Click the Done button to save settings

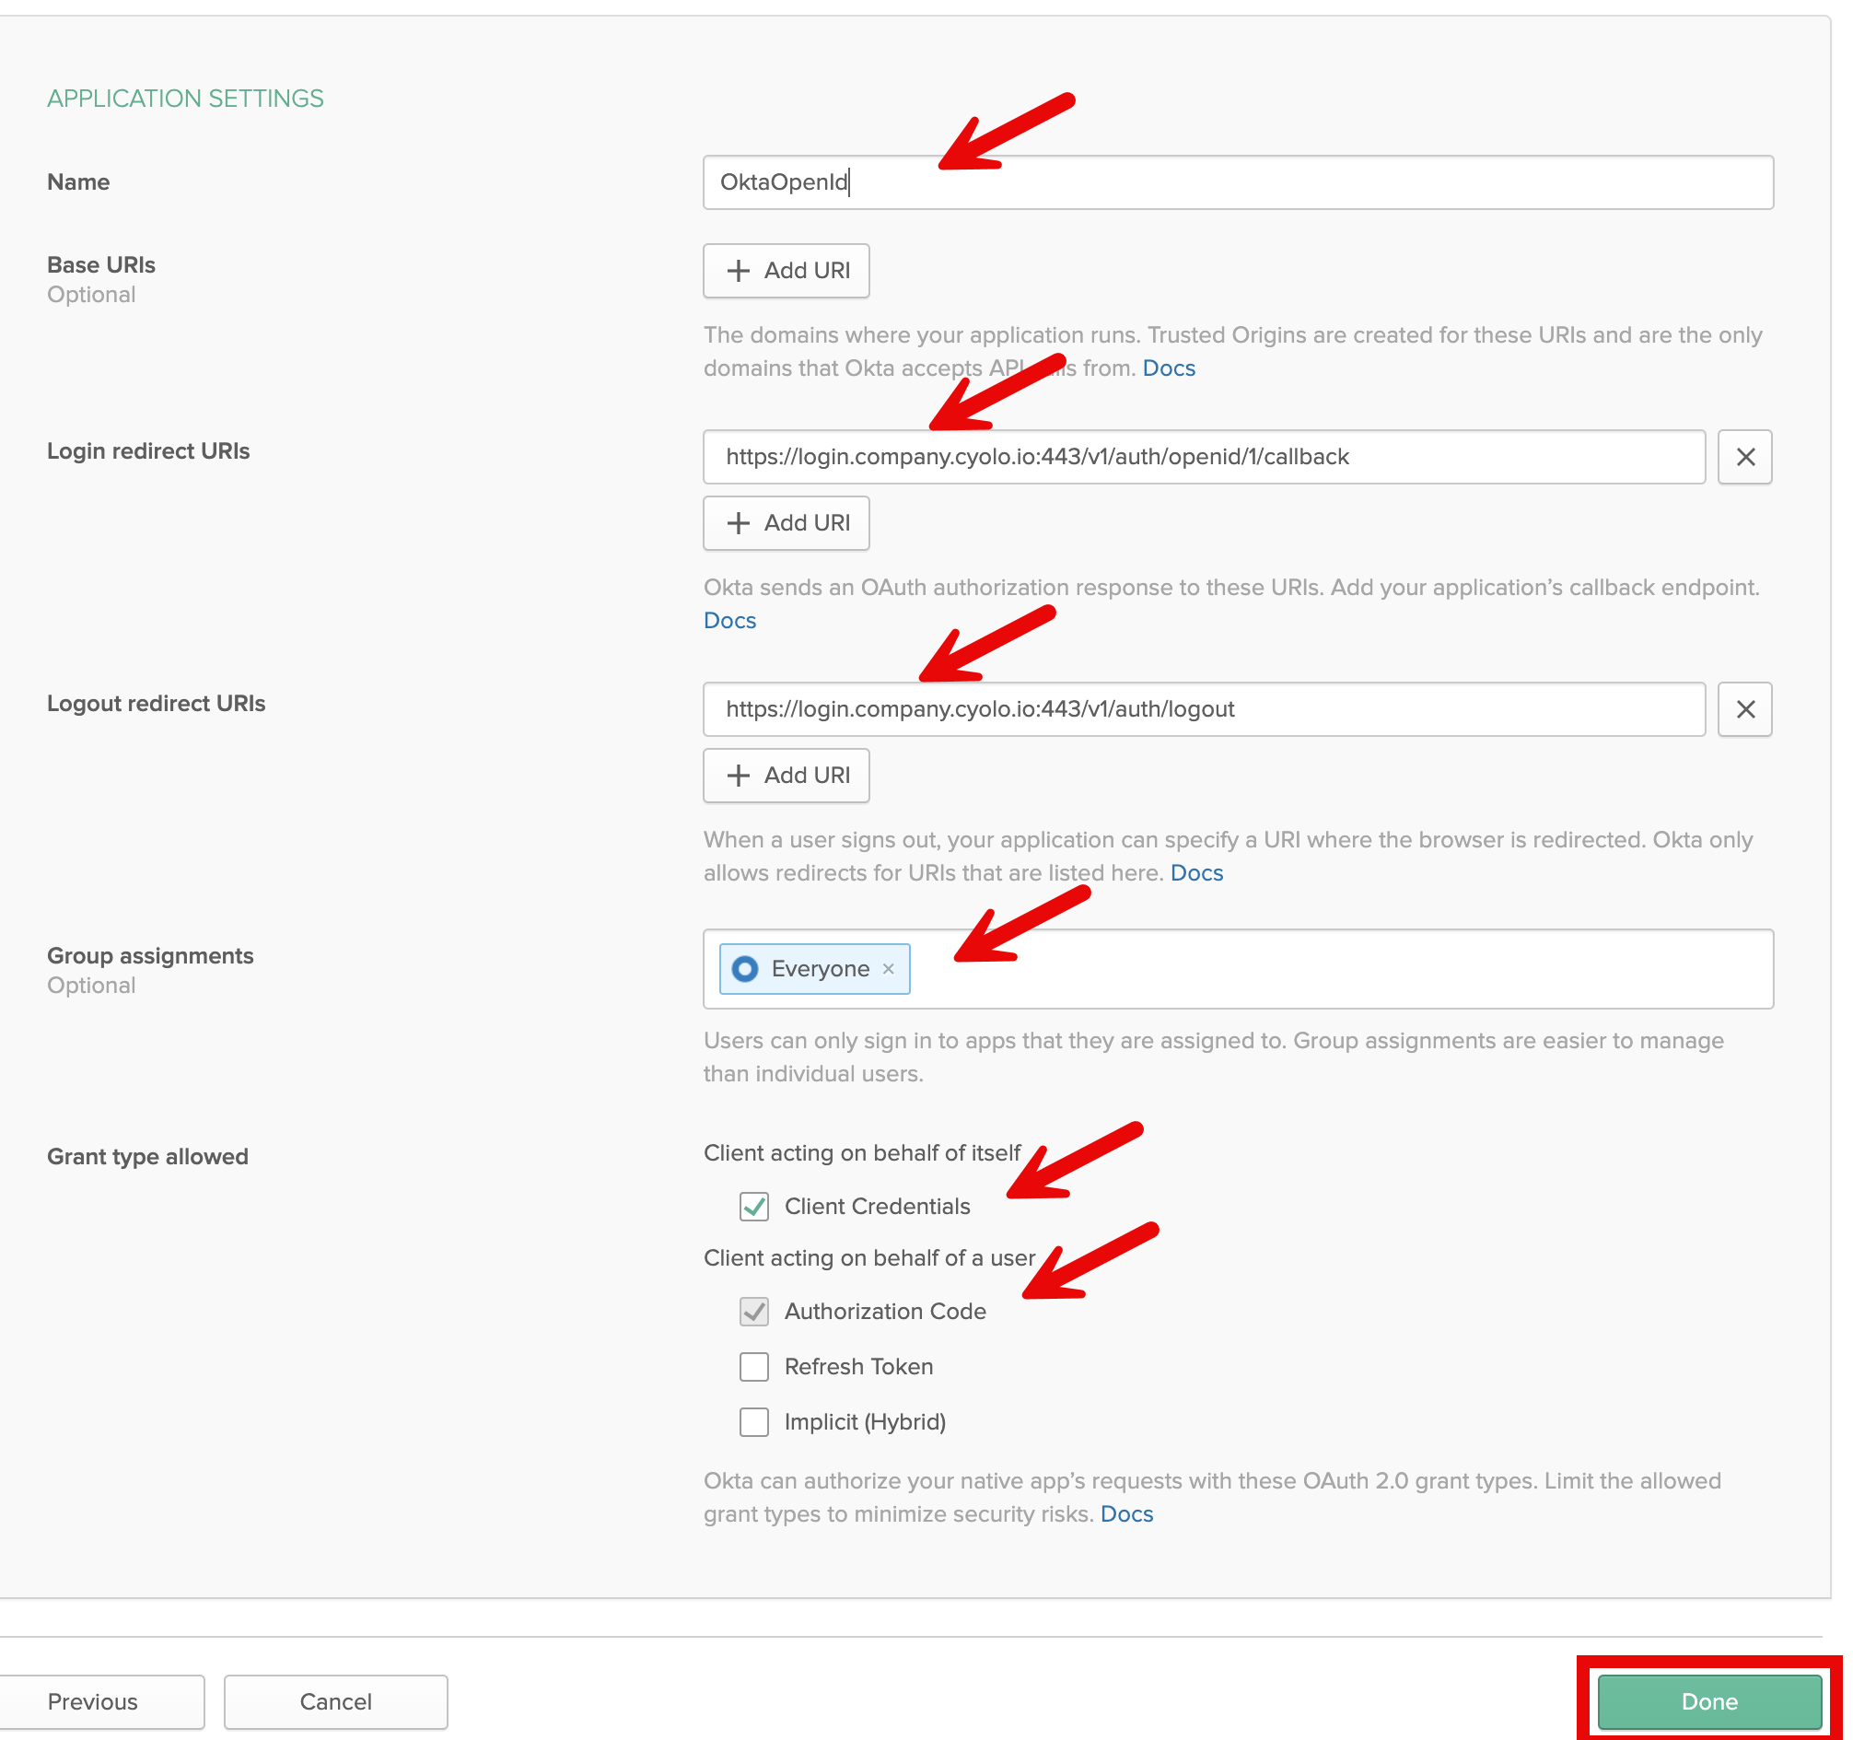[x=1709, y=1700]
